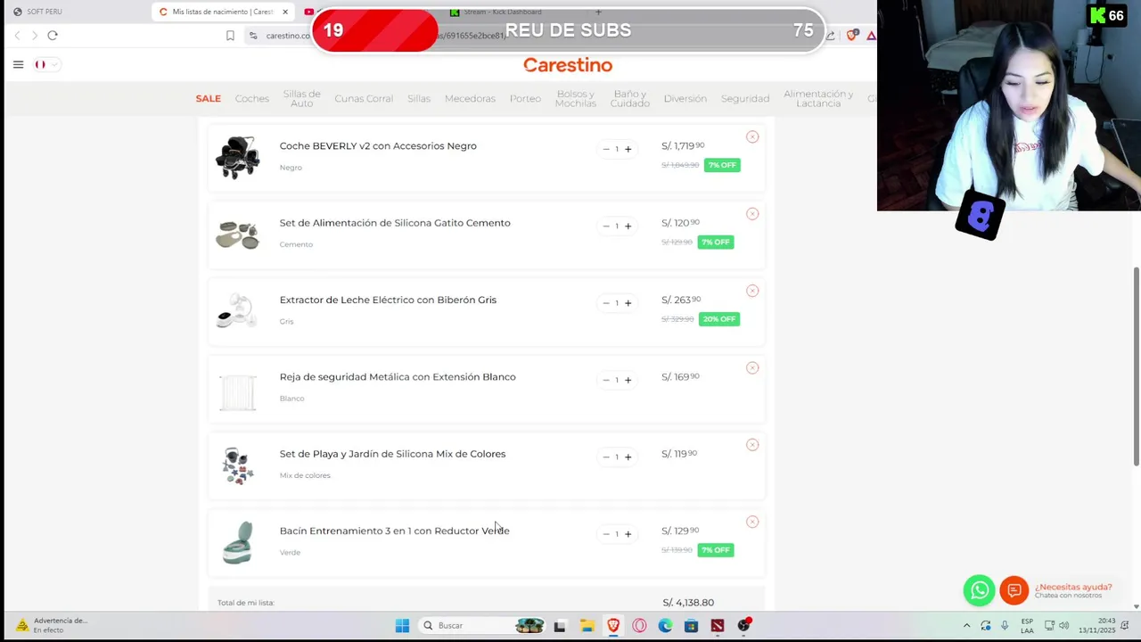Open the Sillas category
Image resolution: width=1141 pixels, height=642 pixels.
(419, 98)
